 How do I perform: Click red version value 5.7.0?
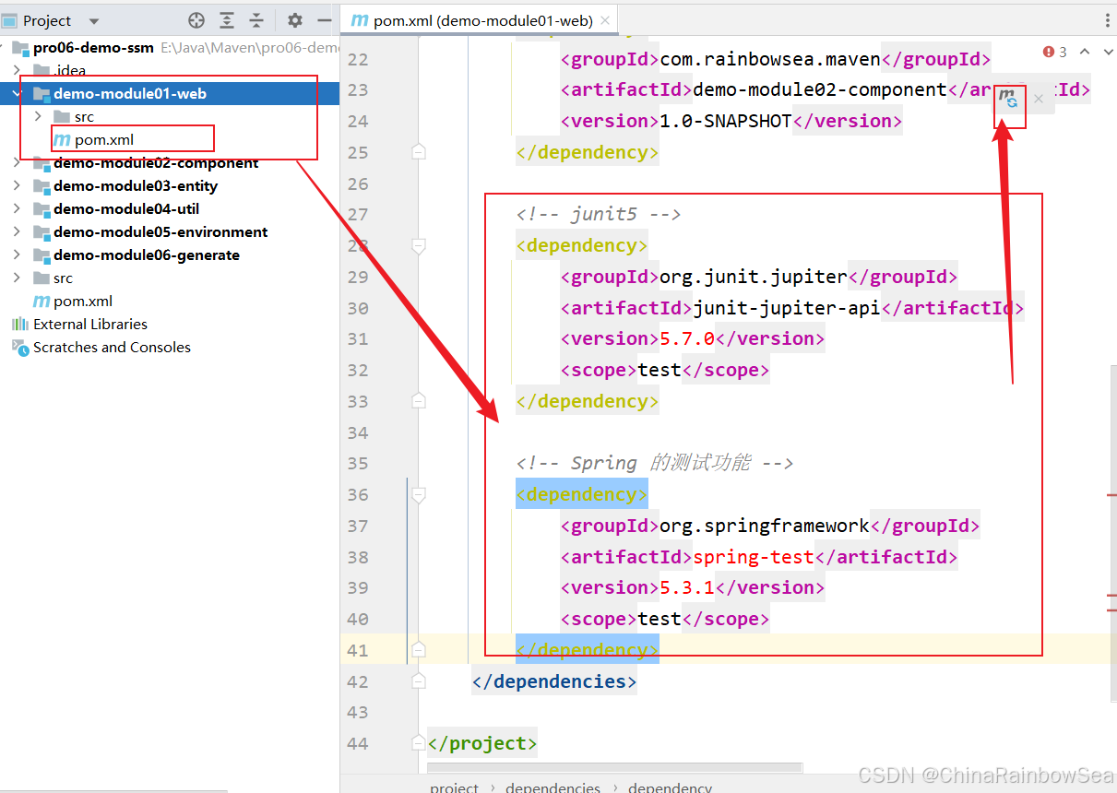[x=687, y=338]
